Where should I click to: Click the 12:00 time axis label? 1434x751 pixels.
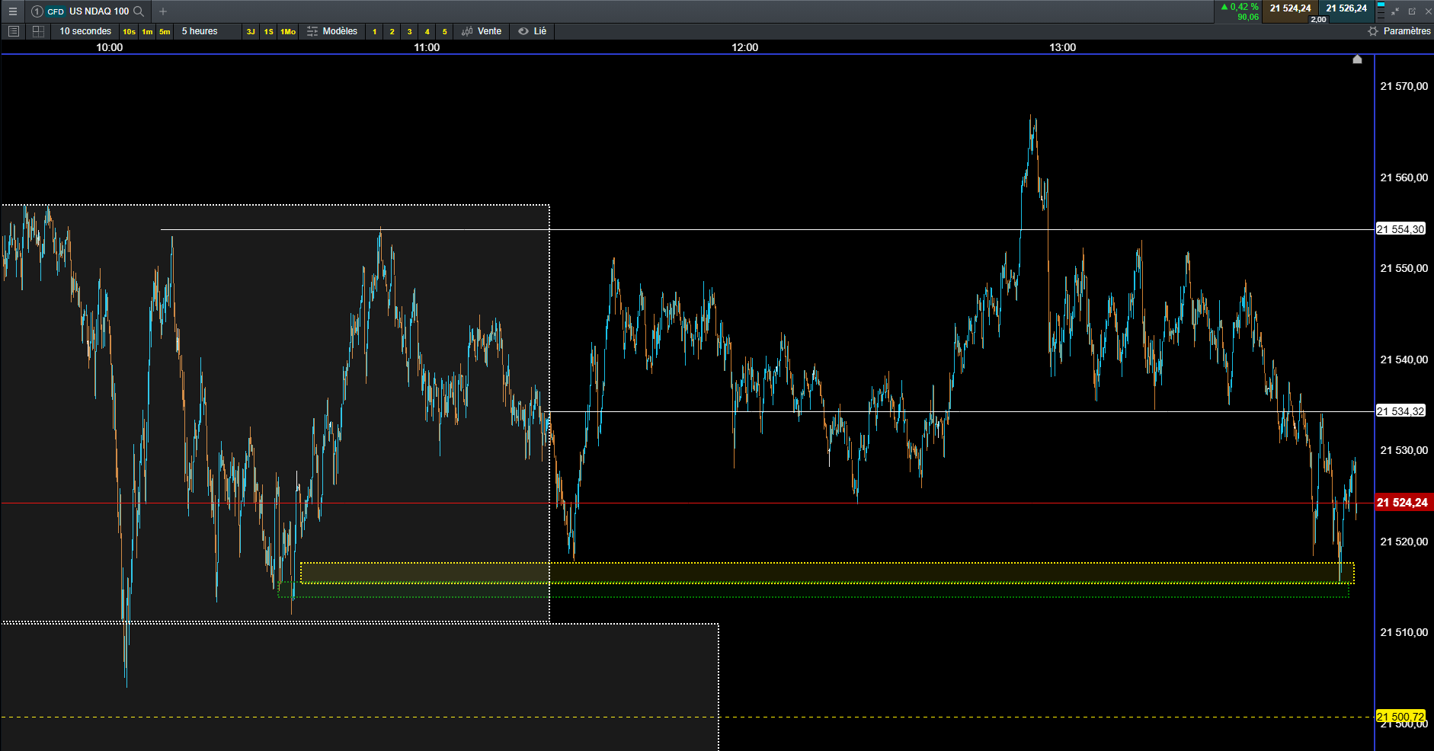pos(745,47)
